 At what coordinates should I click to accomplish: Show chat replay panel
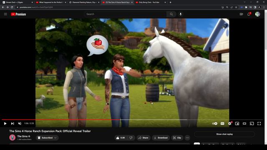[x=224, y=134]
